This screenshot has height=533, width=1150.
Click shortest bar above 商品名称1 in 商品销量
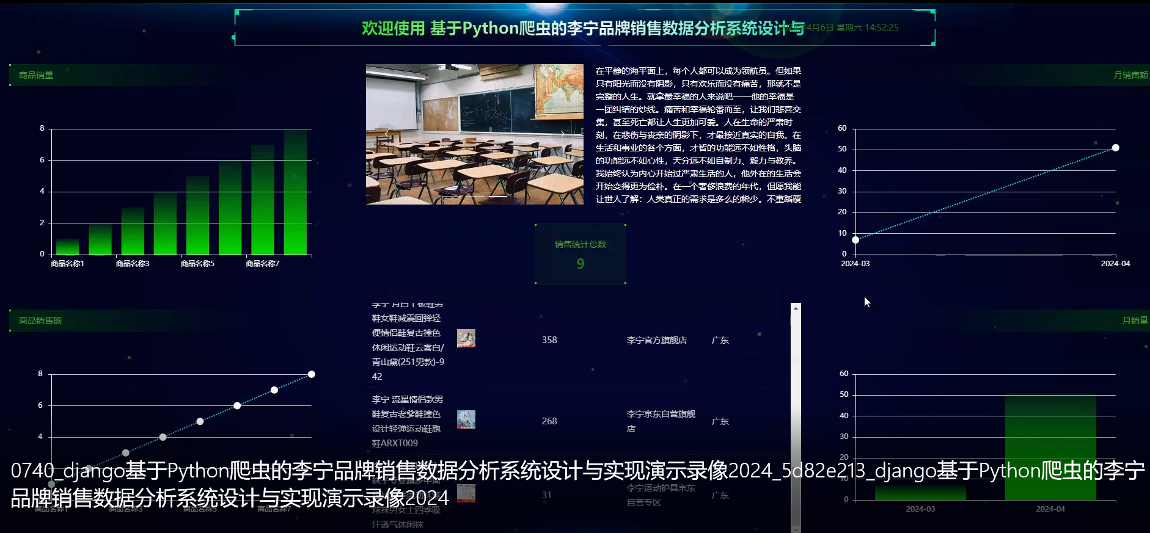68,247
